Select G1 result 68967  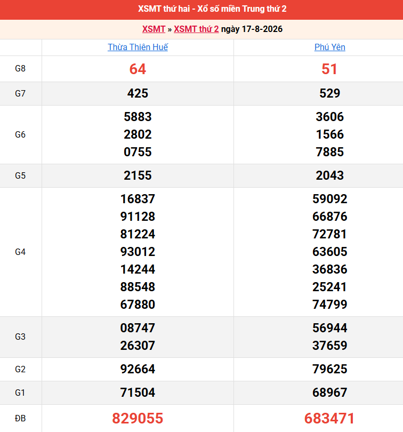click(330, 393)
